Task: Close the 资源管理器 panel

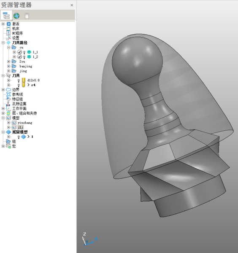Action: tap(72, 5)
